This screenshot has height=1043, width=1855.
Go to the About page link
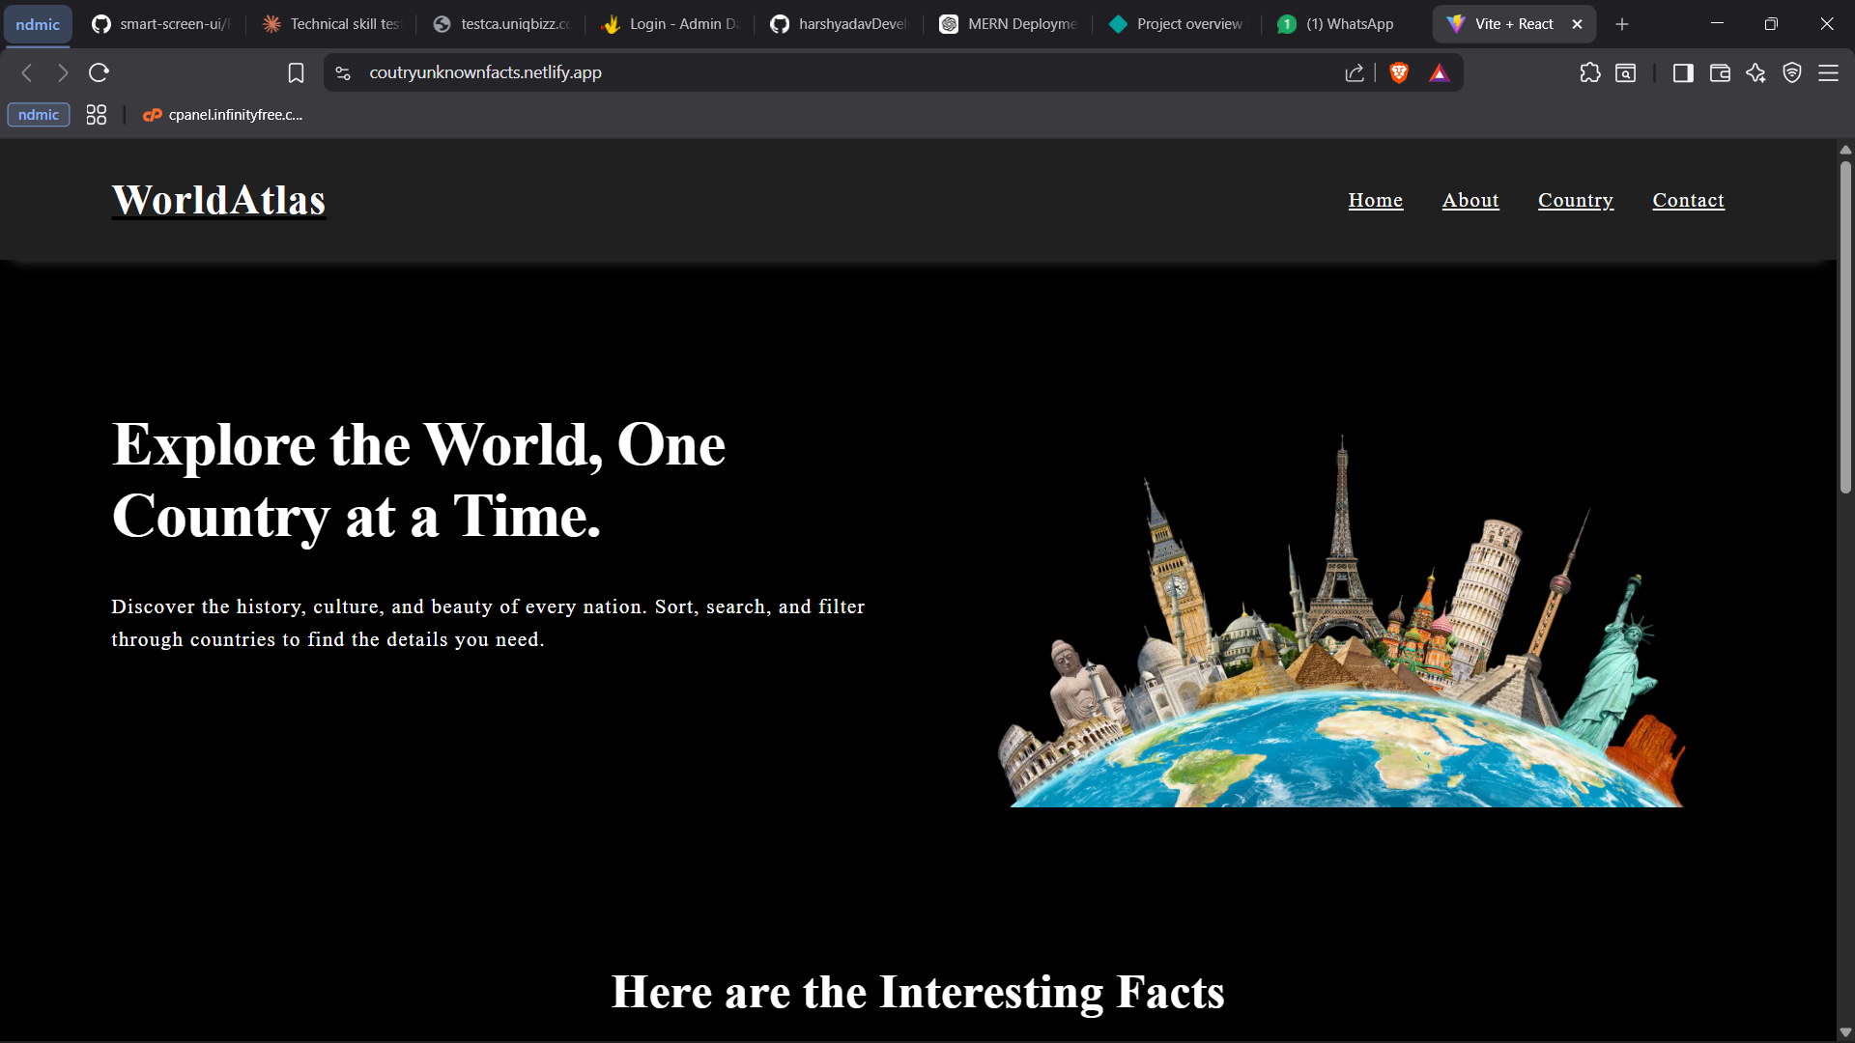coord(1470,200)
